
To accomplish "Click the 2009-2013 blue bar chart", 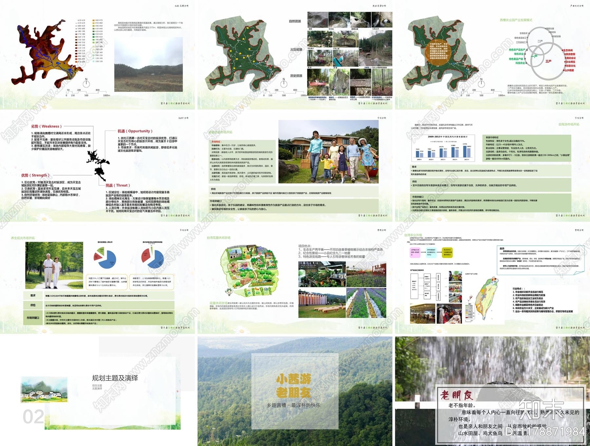I will tap(444, 148).
